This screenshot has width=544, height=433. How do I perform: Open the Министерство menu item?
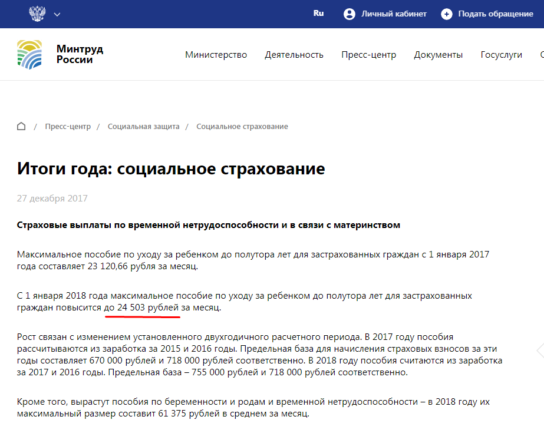pyautogui.click(x=216, y=55)
